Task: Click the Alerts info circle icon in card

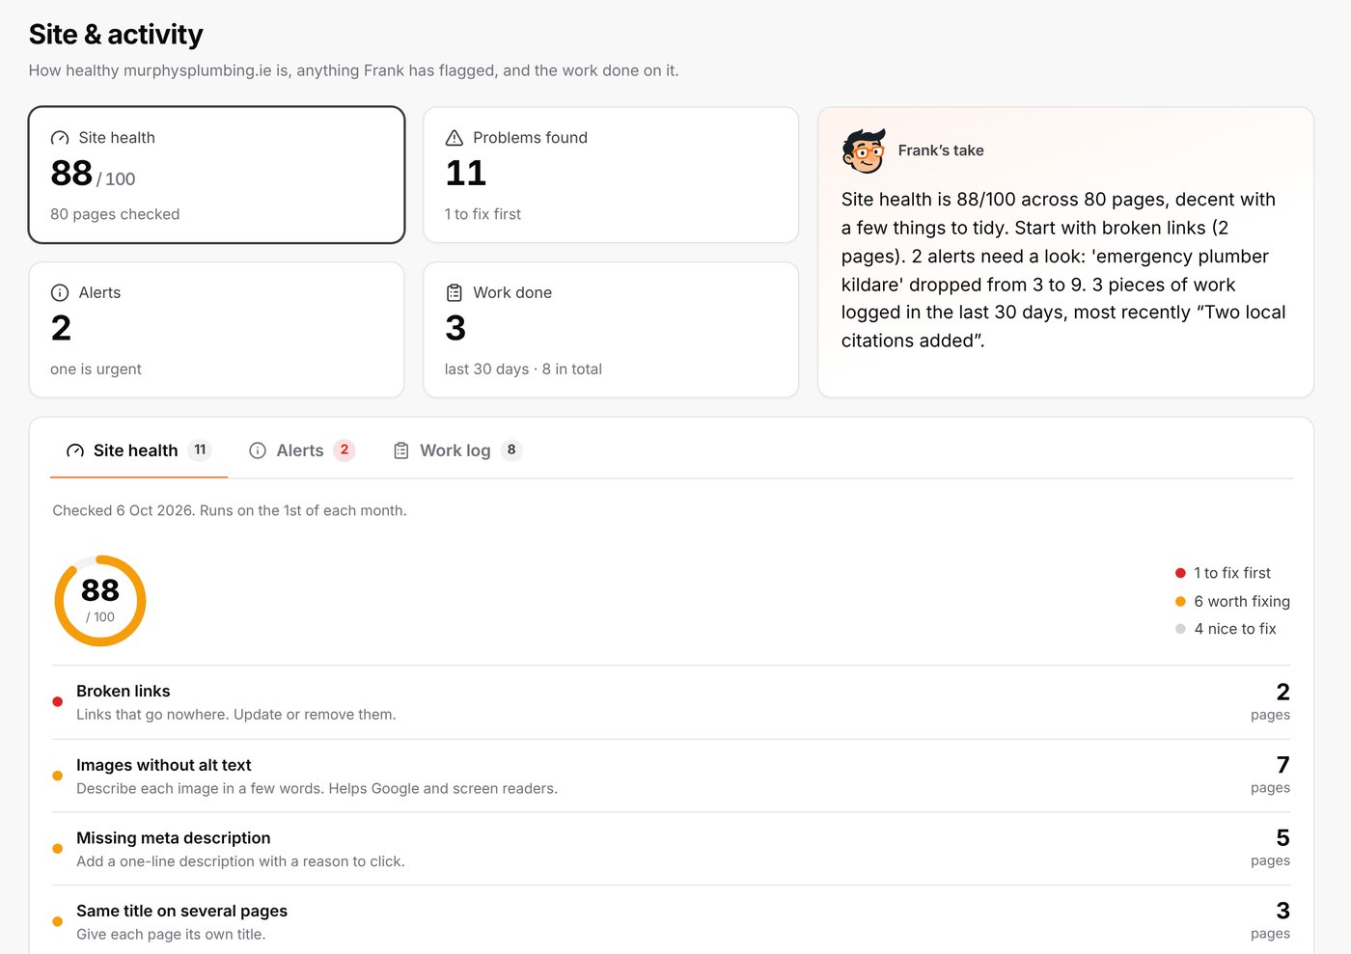Action: (x=60, y=292)
